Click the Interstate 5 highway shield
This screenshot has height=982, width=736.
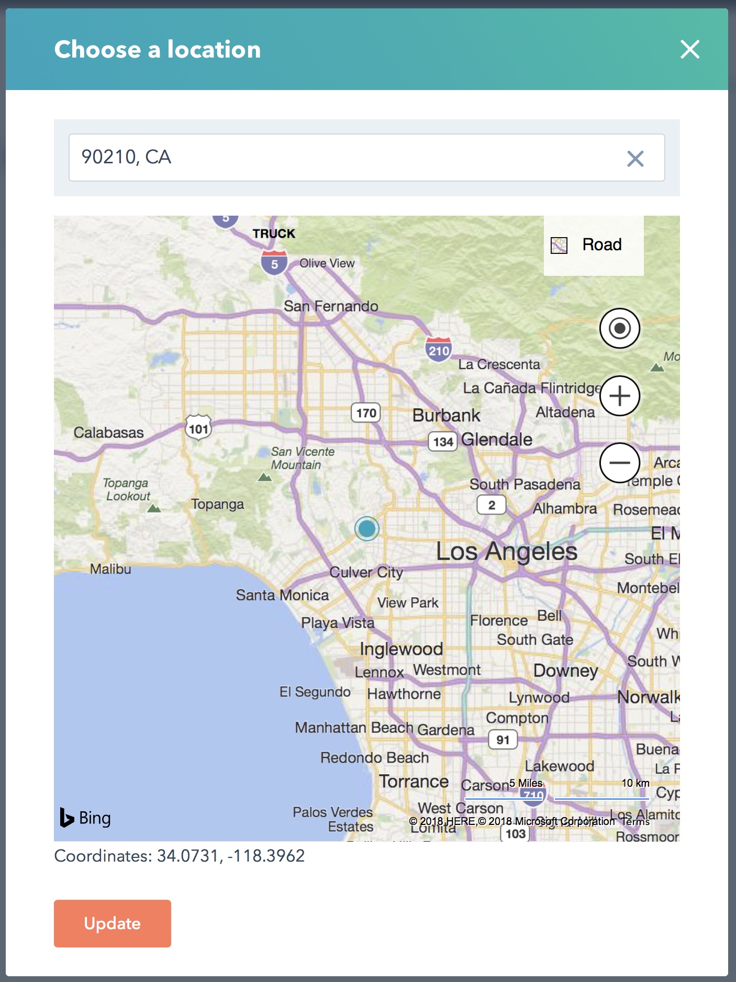coord(274,263)
